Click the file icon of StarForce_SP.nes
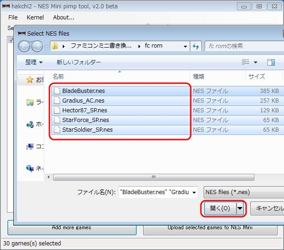 click(x=57, y=120)
